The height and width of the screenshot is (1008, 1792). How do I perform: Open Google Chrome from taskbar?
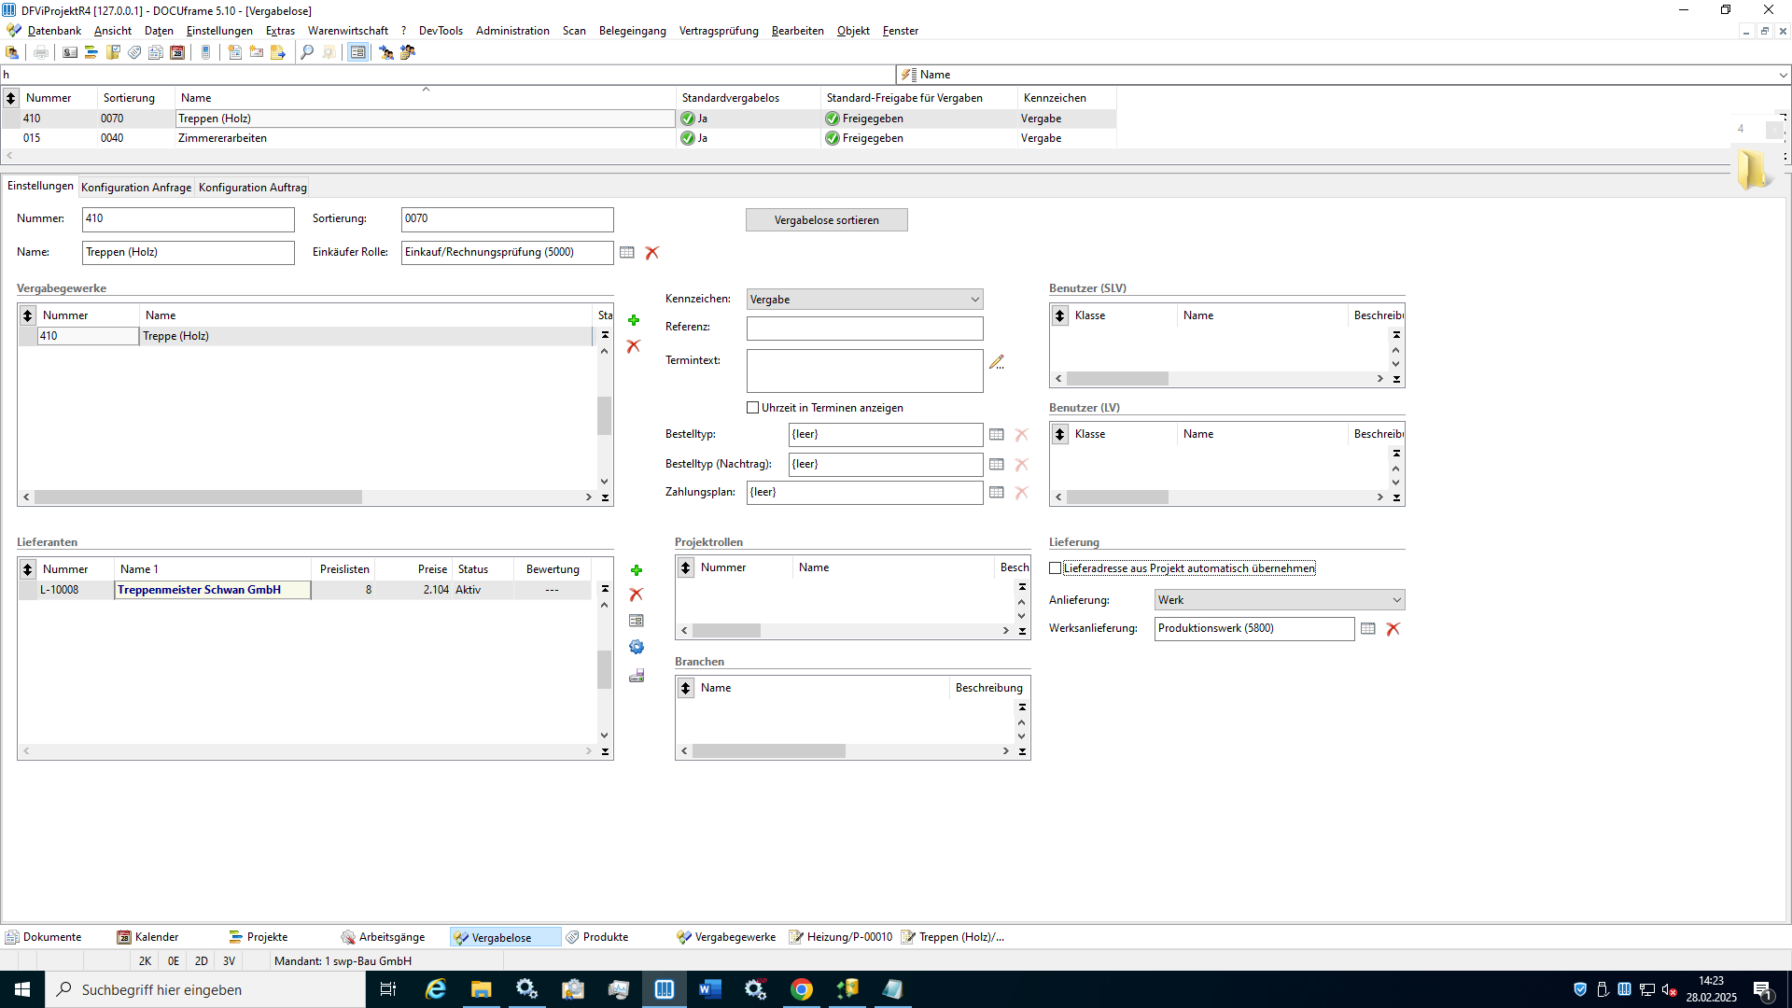point(801,989)
